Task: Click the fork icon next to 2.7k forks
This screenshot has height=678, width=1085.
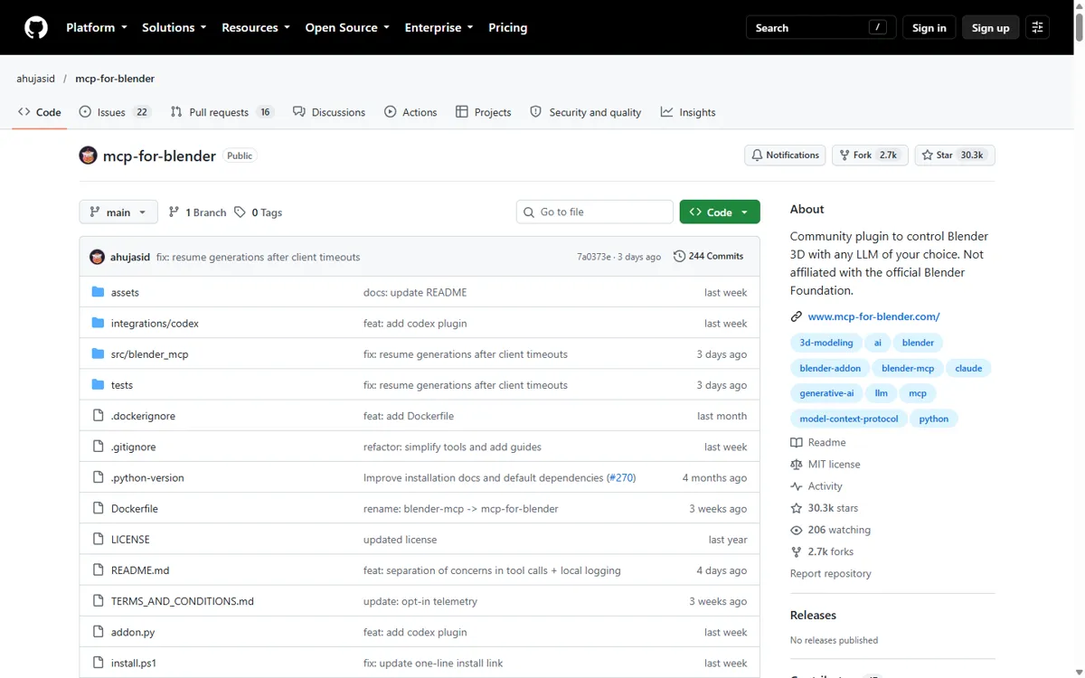Action: (x=796, y=551)
